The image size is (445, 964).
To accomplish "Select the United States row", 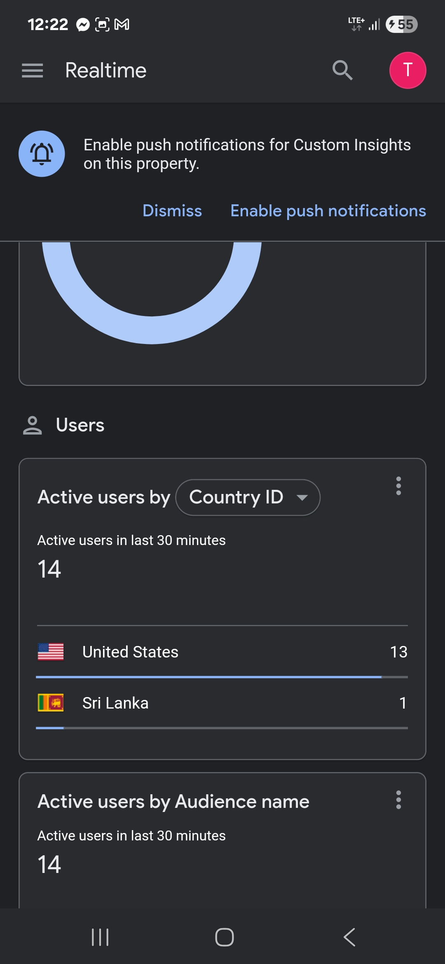I will click(222, 652).
